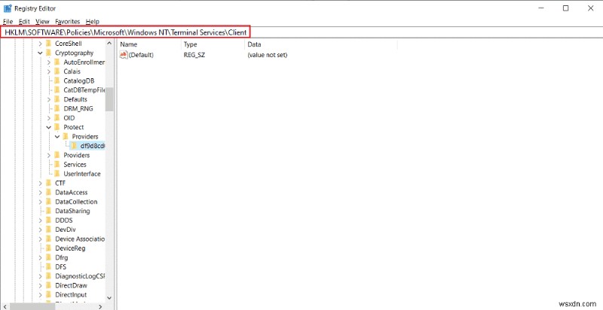The width and height of the screenshot is (603, 310).
Task: Click the registry address bar path
Action: pyautogui.click(x=126, y=32)
